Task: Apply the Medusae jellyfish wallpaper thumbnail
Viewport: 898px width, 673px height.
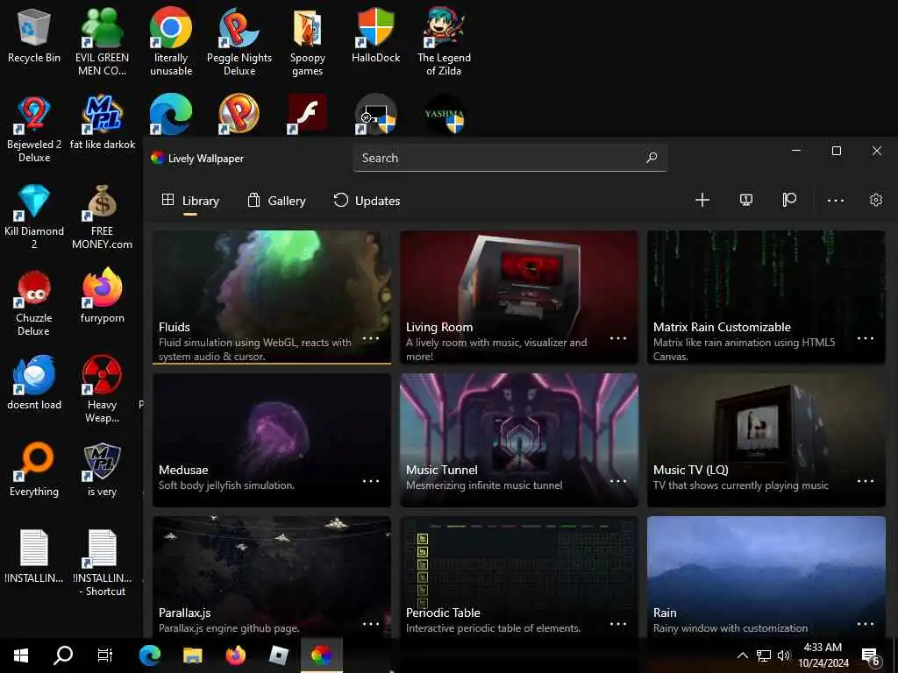Action: 272,440
